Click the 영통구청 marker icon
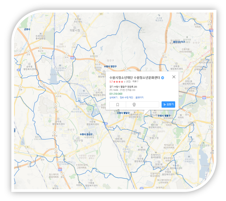The width and height of the screenshot is (226, 201). 154,135
